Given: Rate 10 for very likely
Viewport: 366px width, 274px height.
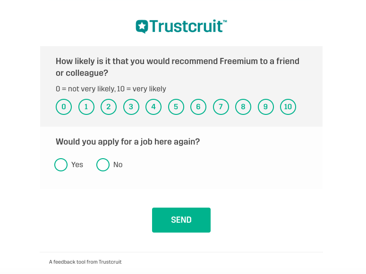Looking at the screenshot, I should coord(288,107).
